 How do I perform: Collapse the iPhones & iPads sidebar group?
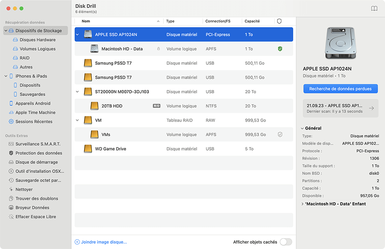coord(6,76)
